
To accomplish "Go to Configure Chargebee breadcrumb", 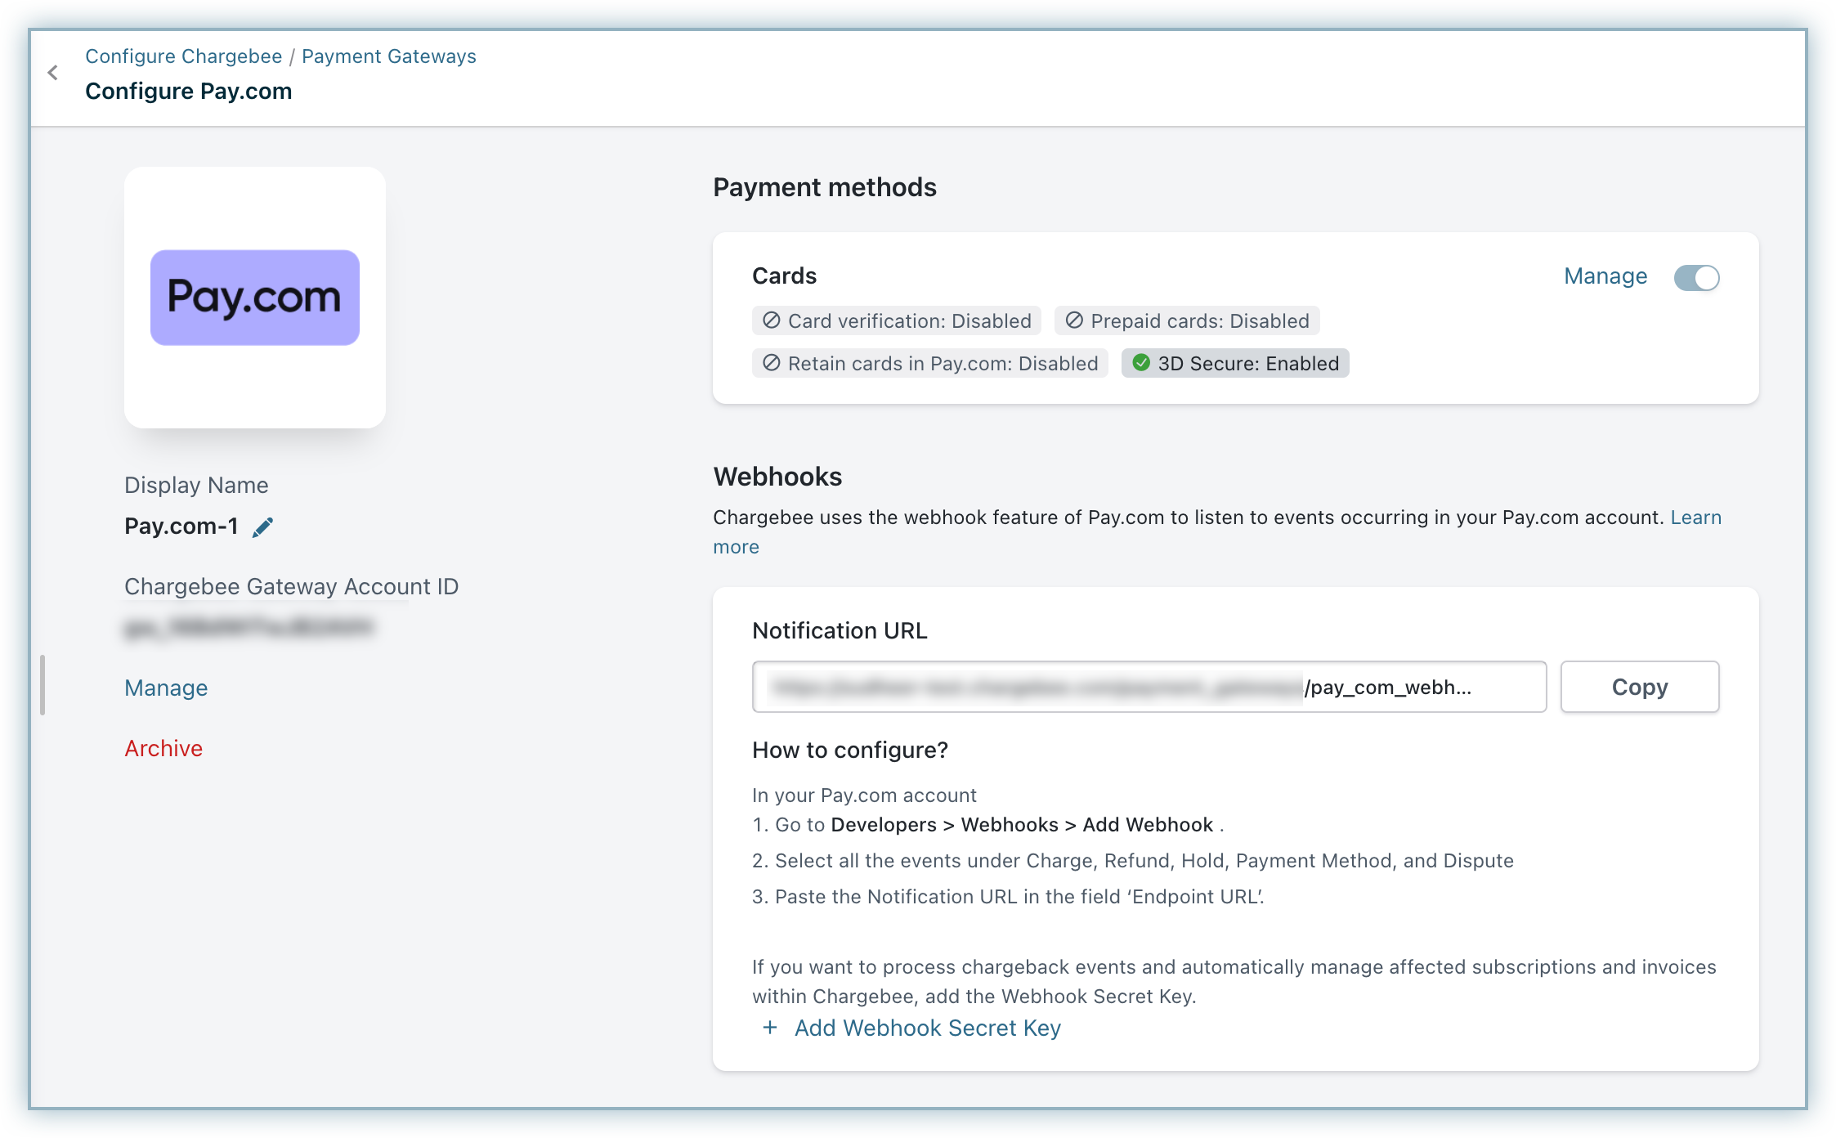I will [184, 56].
